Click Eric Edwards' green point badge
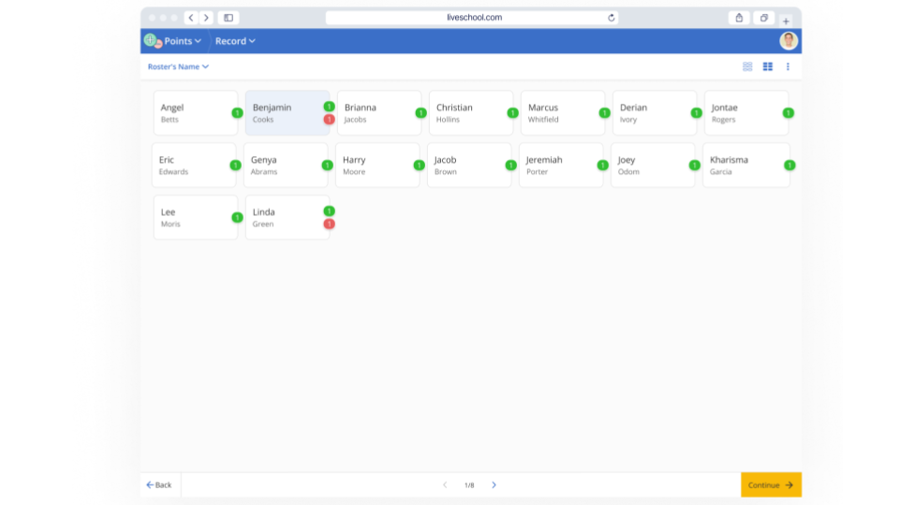This screenshot has width=899, height=505. tap(235, 165)
